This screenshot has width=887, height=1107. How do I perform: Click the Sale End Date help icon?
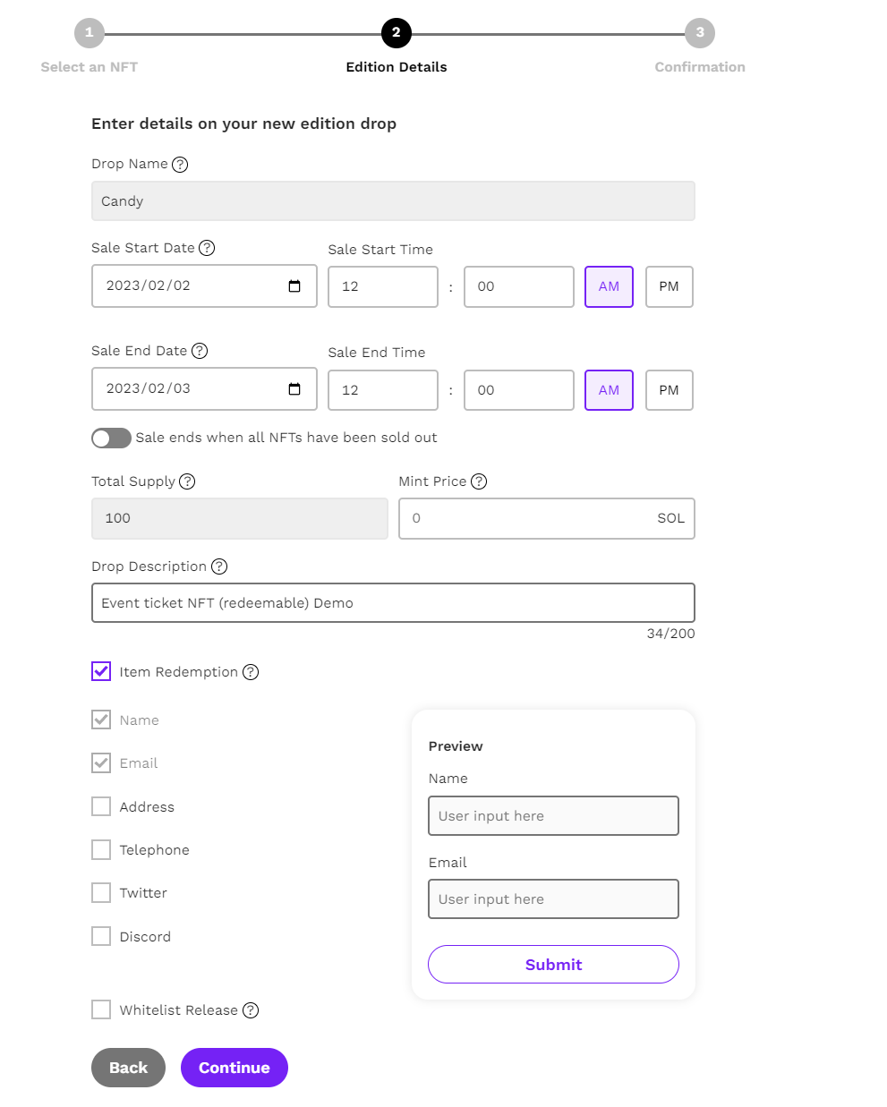tap(200, 351)
